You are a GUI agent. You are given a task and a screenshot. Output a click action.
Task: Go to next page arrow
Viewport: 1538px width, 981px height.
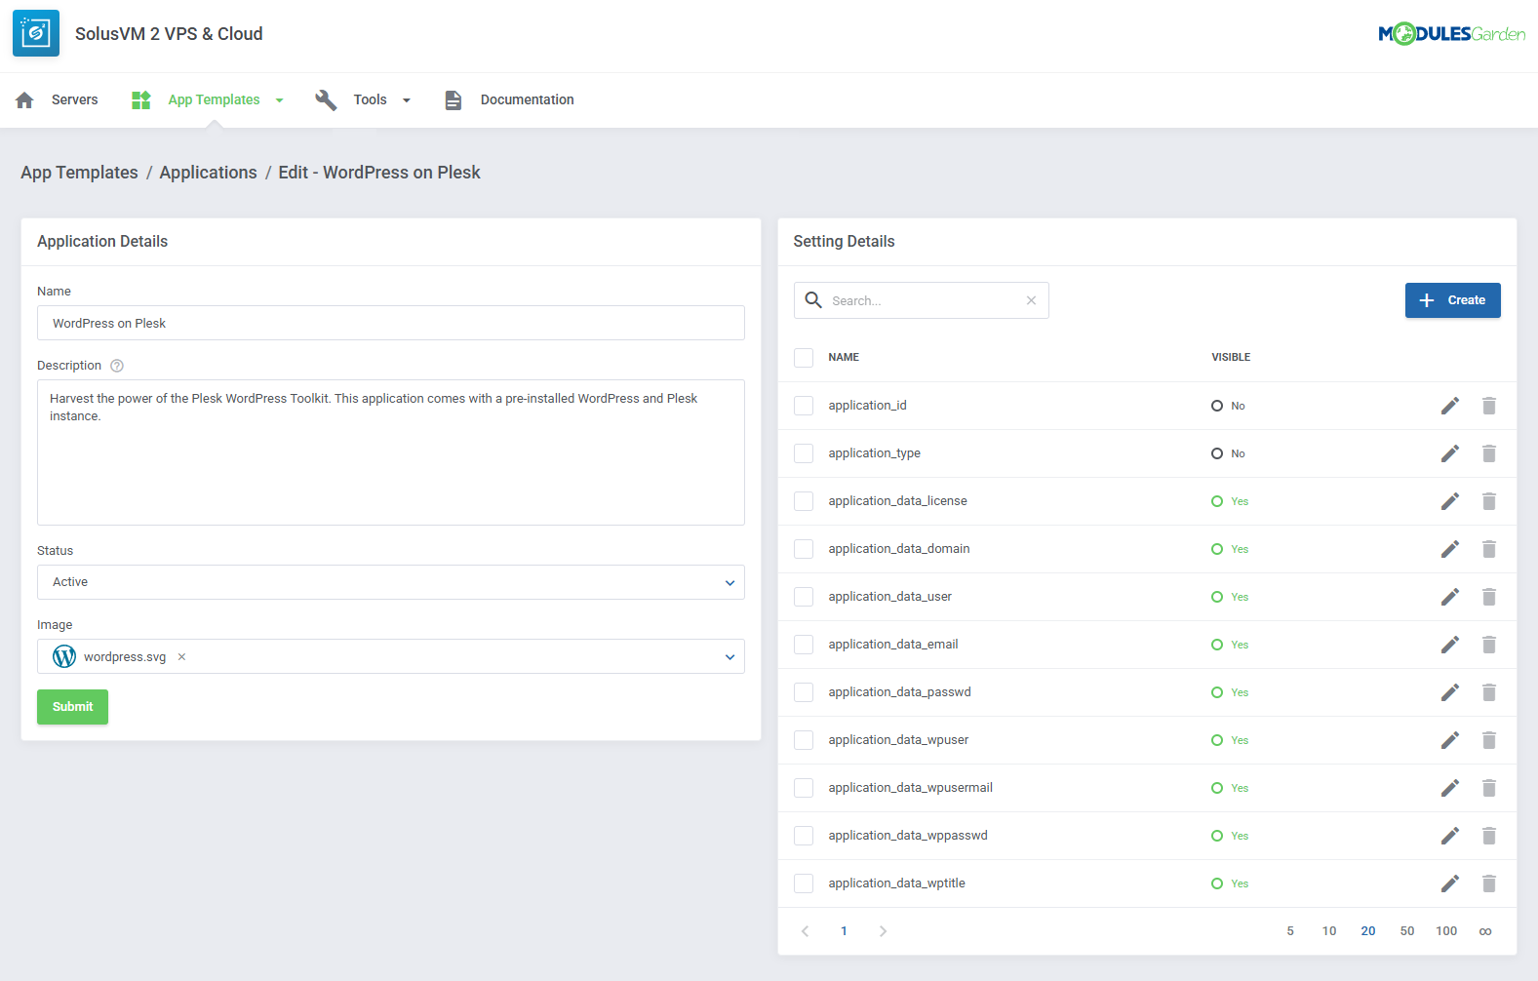point(883,931)
